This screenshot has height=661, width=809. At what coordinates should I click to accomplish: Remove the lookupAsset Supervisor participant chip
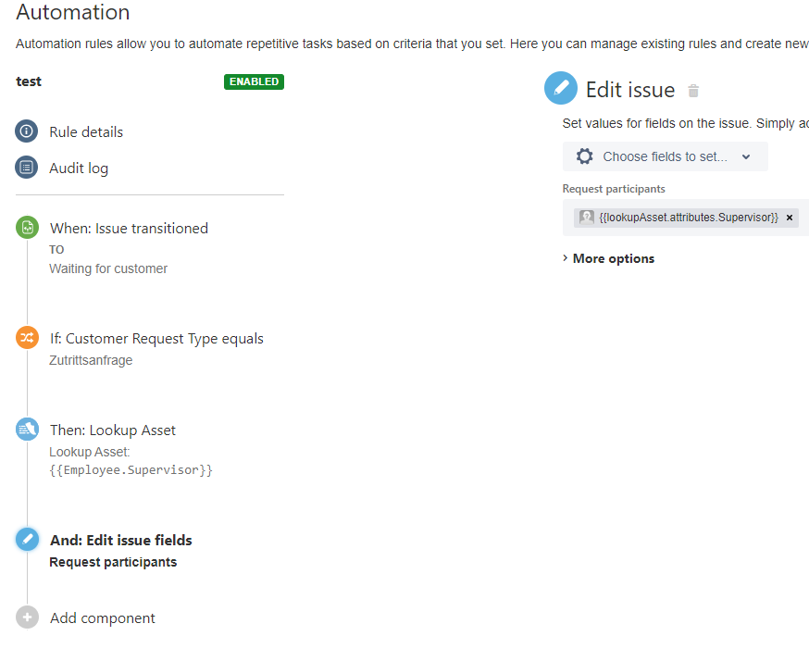pos(789,217)
